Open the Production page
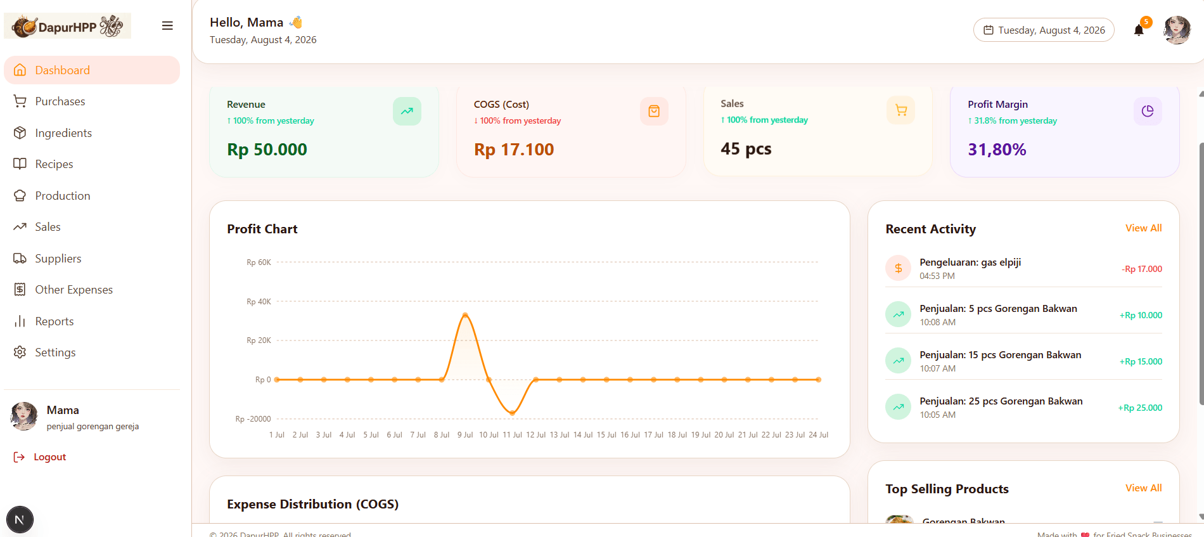 [92, 196]
